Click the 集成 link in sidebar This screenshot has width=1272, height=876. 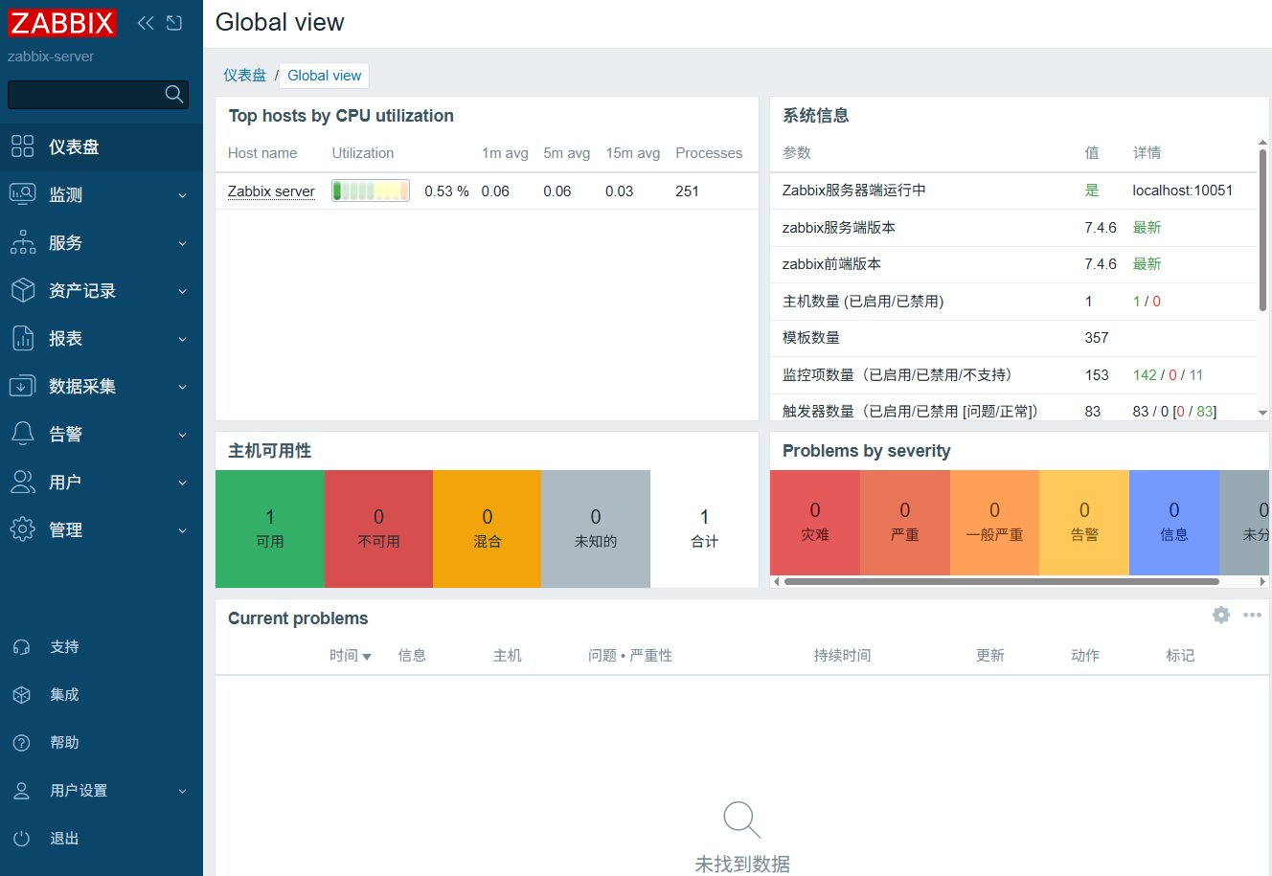tap(64, 695)
